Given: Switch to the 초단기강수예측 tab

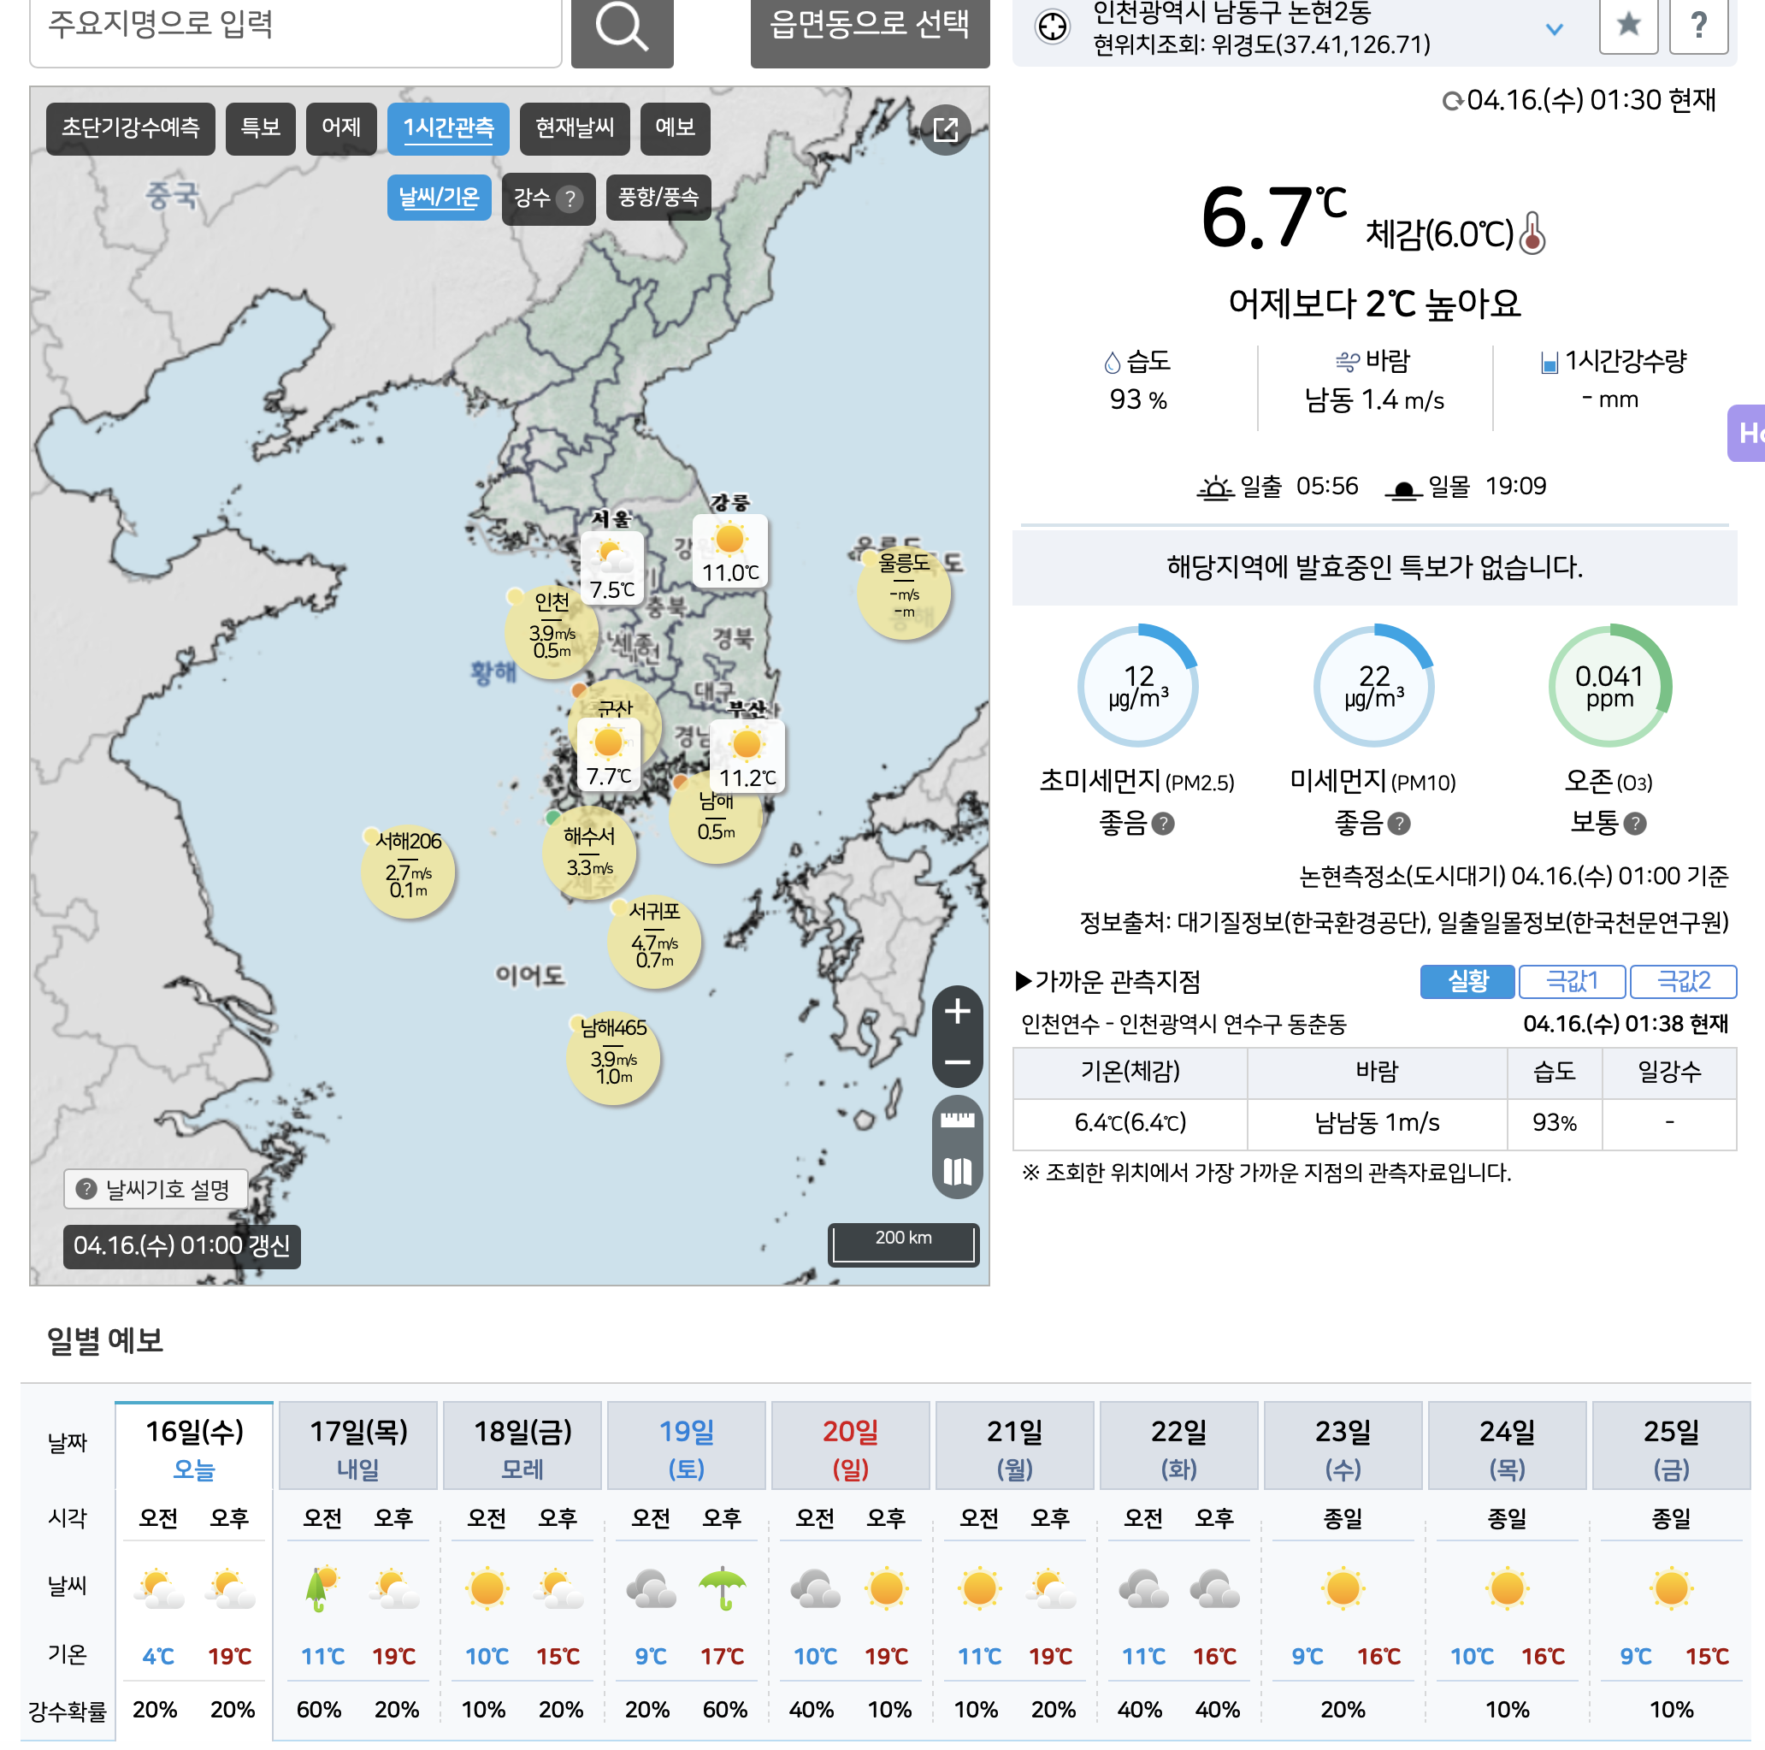Looking at the screenshot, I should (131, 128).
